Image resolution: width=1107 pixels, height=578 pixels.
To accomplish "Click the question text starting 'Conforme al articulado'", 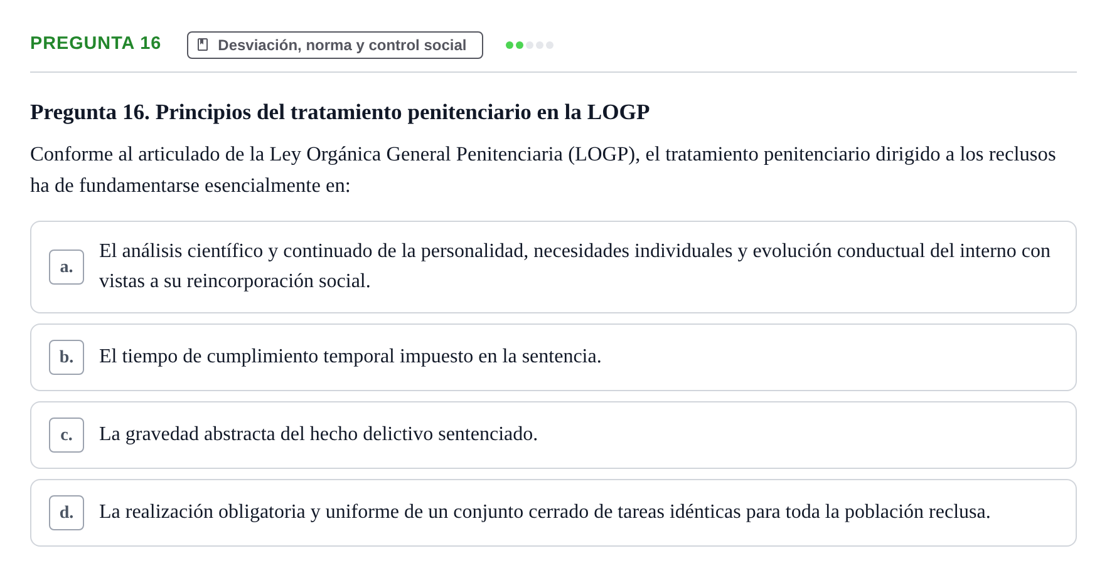I will pyautogui.click(x=543, y=170).
